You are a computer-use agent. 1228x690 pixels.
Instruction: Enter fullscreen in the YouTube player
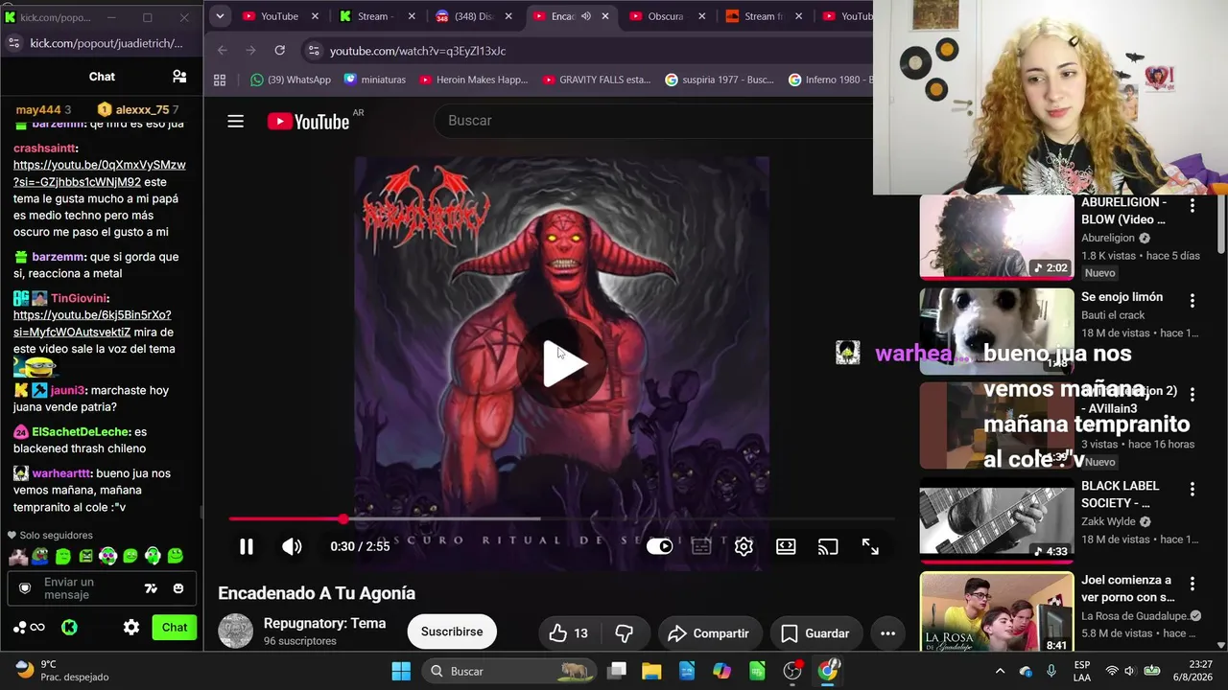coord(870,546)
